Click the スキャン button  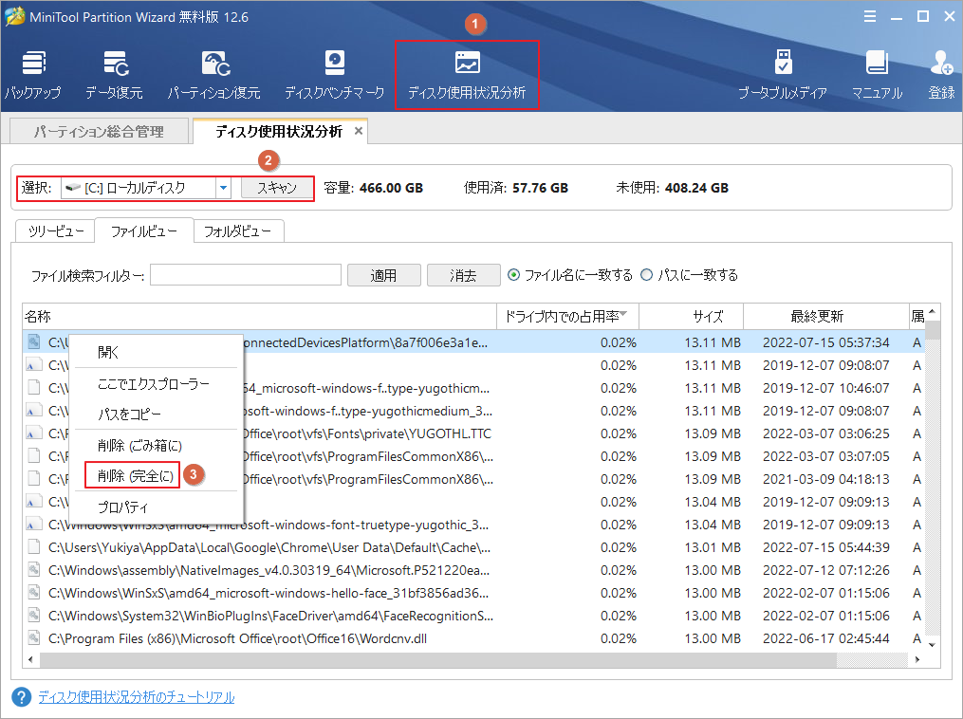(276, 188)
